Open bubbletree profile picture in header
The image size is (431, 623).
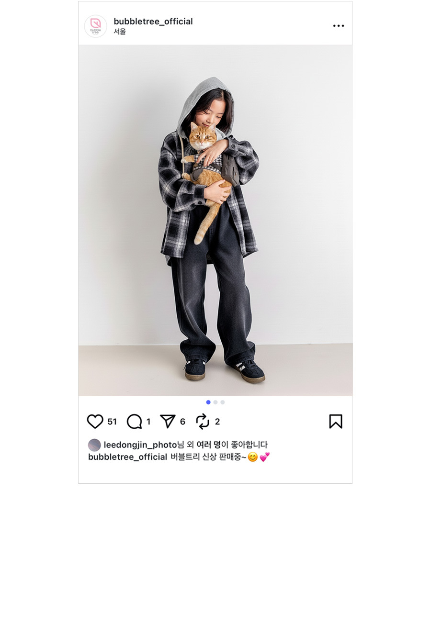(95, 26)
